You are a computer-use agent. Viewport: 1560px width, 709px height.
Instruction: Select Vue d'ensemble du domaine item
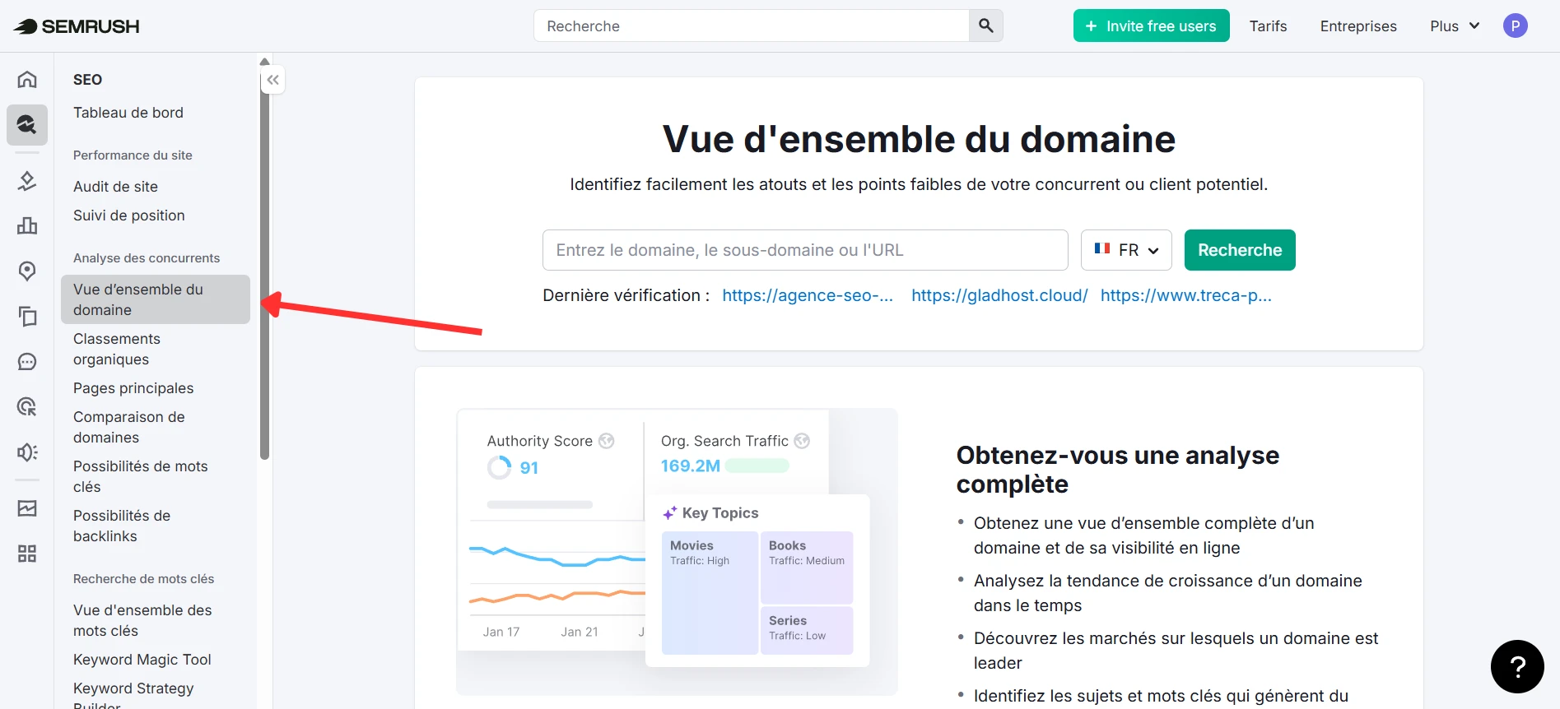click(x=156, y=299)
